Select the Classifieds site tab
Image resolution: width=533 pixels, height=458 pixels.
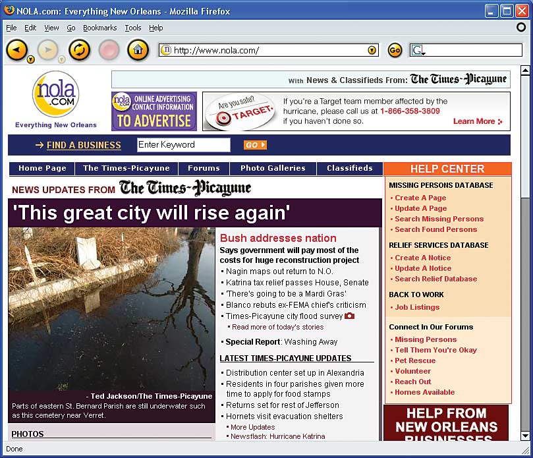(349, 168)
